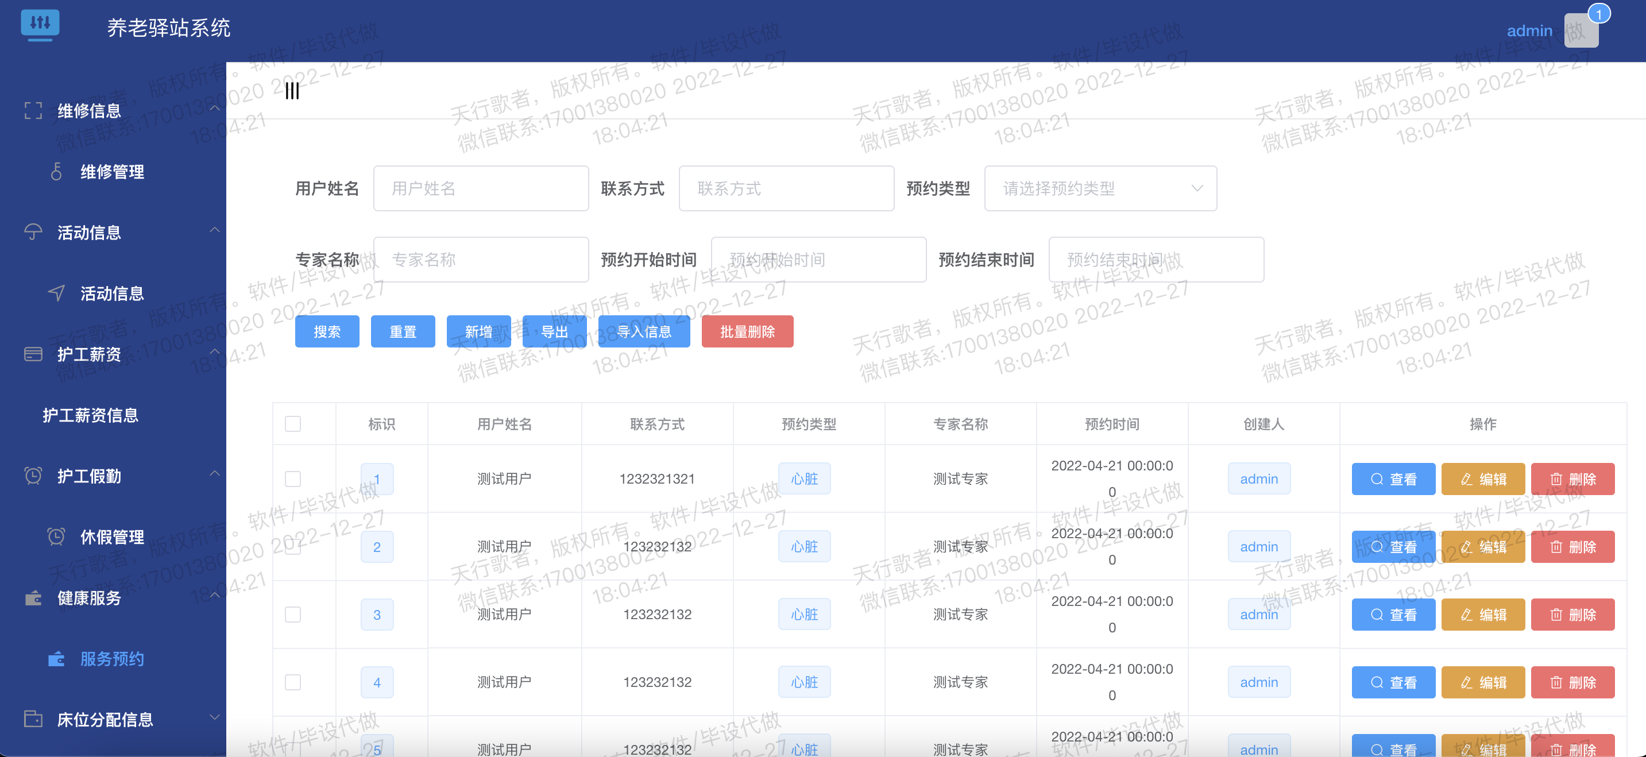The width and height of the screenshot is (1646, 757).
Task: Open 活动信息 via its paper-plane icon
Action: point(56,293)
